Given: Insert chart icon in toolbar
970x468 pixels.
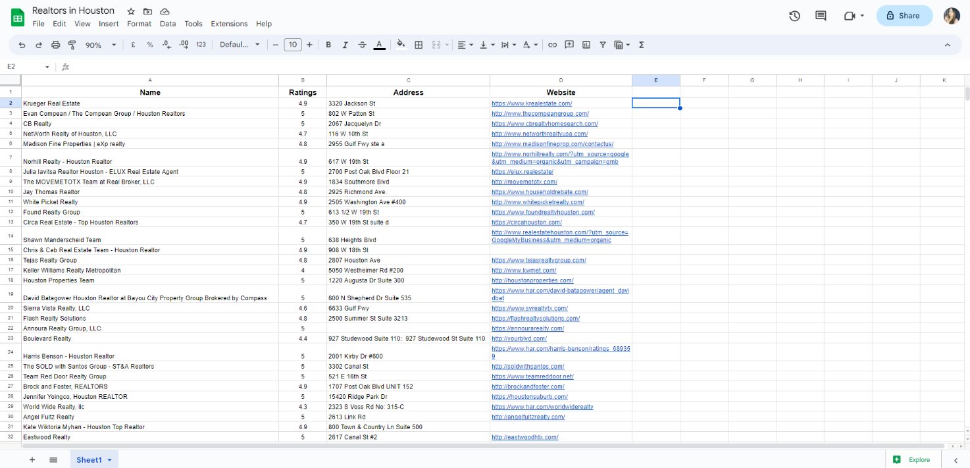Looking at the screenshot, I should (586, 45).
